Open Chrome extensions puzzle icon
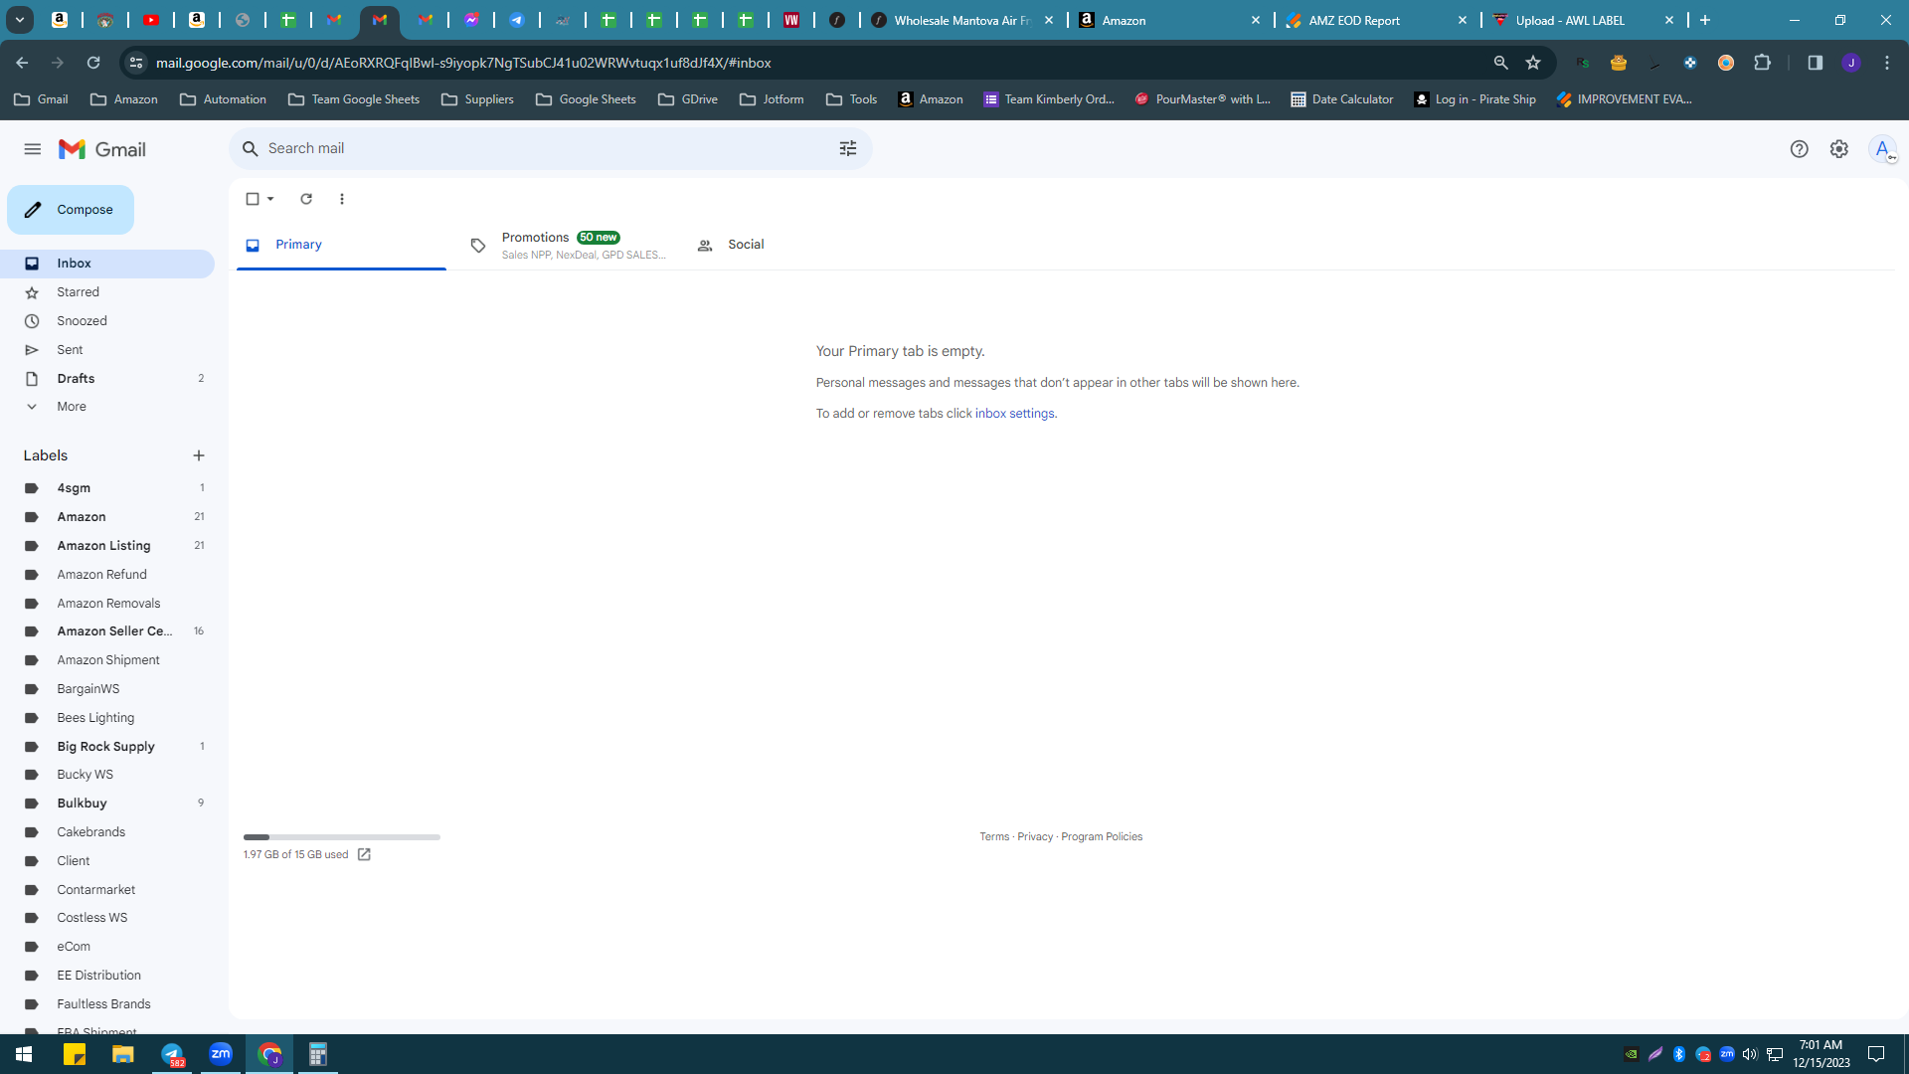This screenshot has width=1909, height=1074. coord(1763,63)
